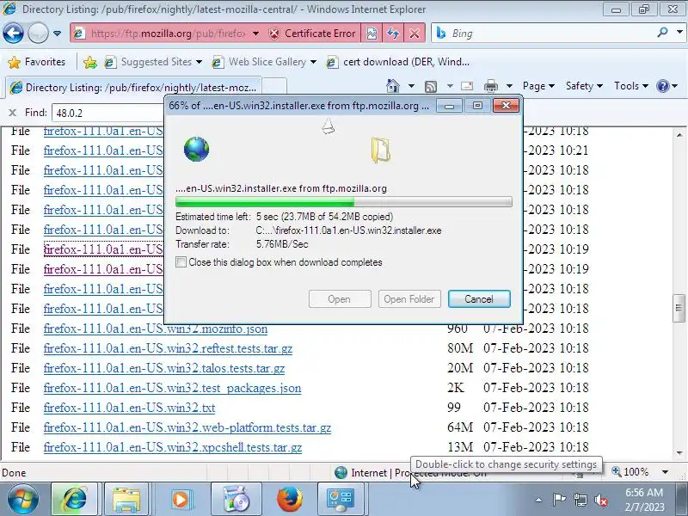Click the software disc icon on the taskbar

(236, 500)
